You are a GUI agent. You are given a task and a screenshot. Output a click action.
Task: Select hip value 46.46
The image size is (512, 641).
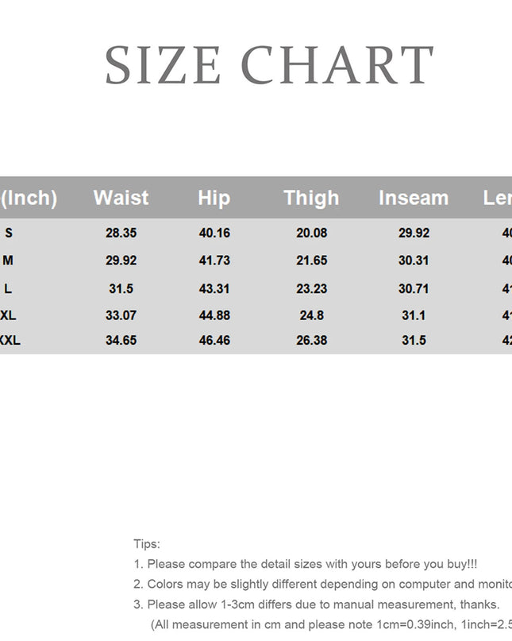click(214, 341)
